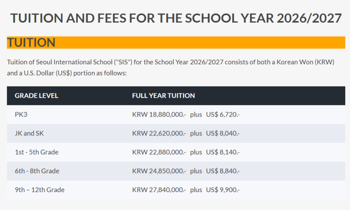Click the Tuition and Fees page title
Screen dimensions: 350x210
[176, 18]
